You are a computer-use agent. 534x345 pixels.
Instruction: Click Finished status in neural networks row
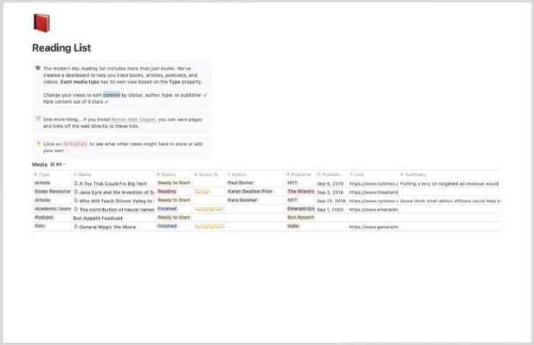(167, 208)
